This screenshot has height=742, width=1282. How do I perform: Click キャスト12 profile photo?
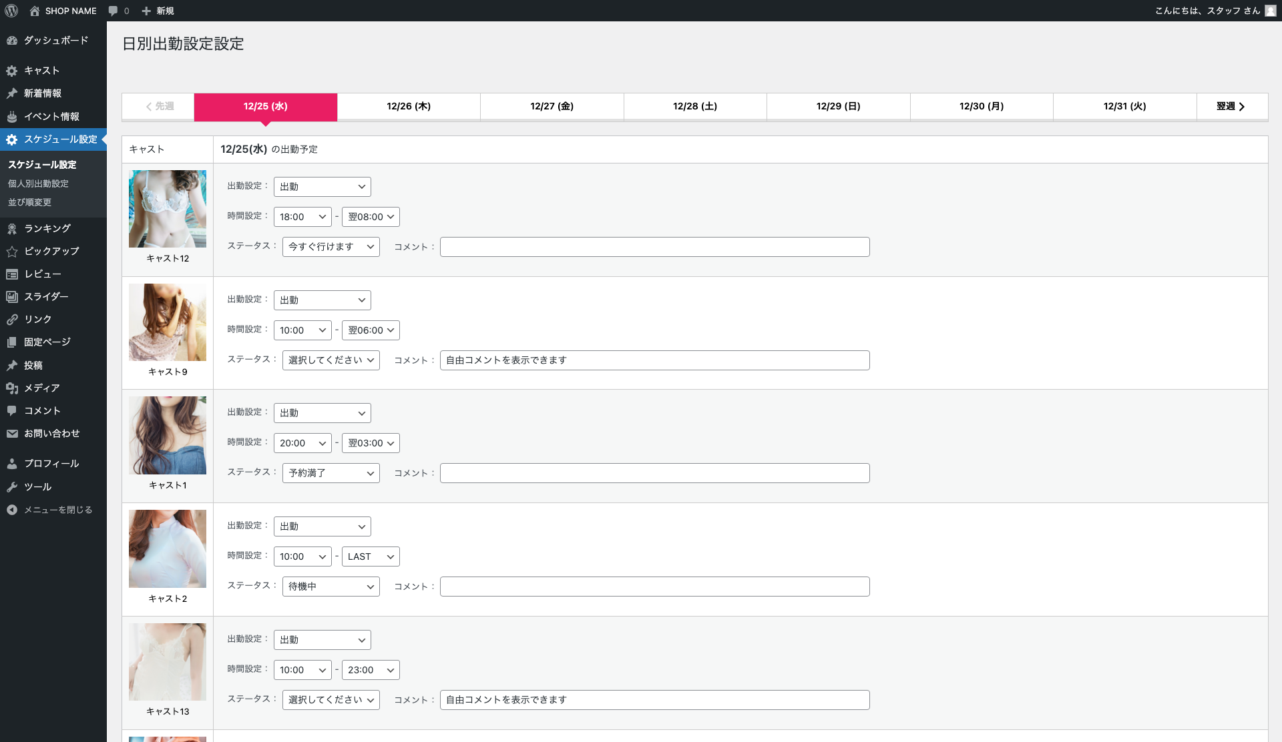(168, 209)
